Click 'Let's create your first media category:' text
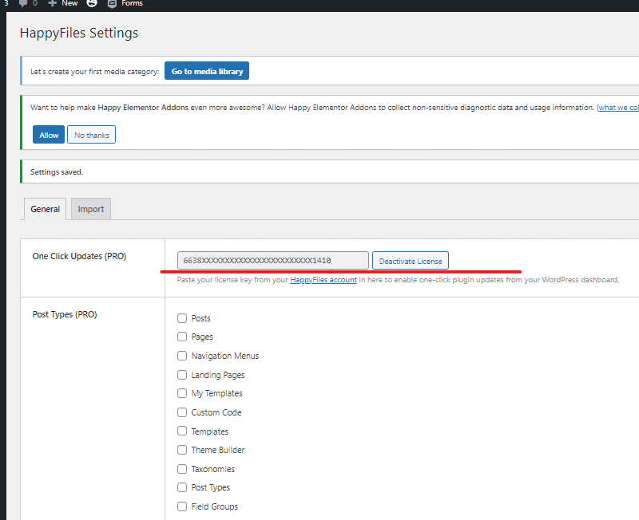 [94, 72]
